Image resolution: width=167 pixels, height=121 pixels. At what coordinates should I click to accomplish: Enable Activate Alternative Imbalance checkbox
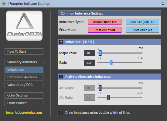[61, 77]
